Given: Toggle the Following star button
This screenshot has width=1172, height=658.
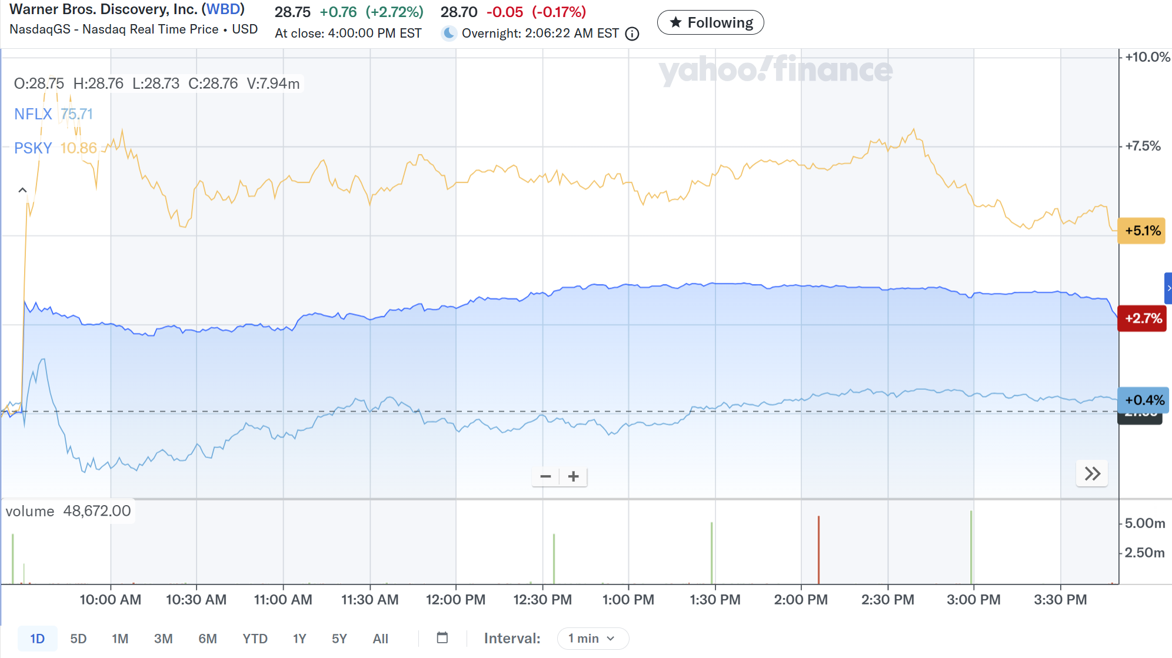Looking at the screenshot, I should tap(710, 23).
